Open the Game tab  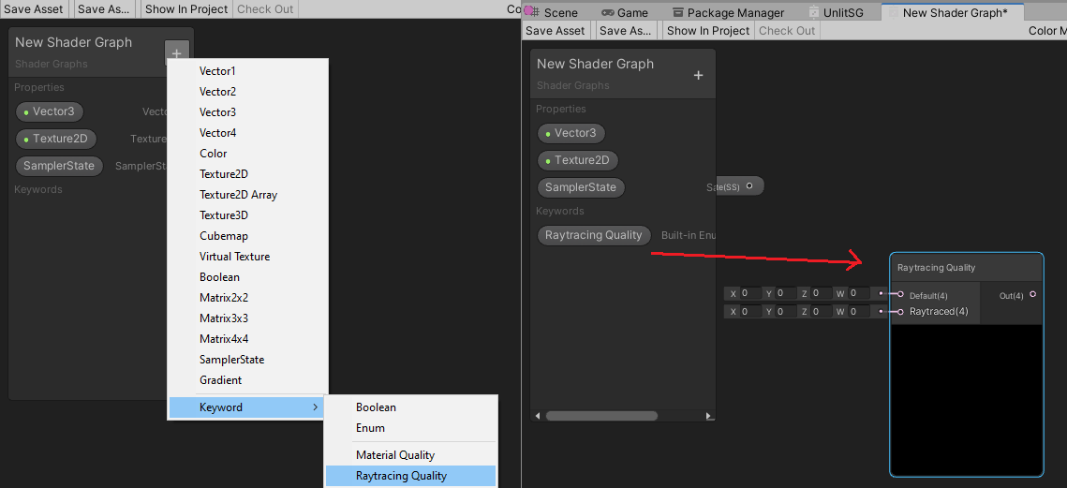click(x=631, y=13)
